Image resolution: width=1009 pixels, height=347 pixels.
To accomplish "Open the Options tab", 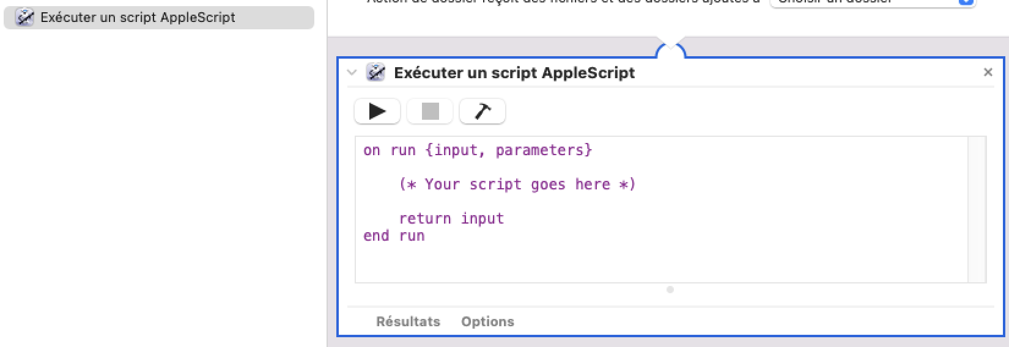I will point(487,321).
